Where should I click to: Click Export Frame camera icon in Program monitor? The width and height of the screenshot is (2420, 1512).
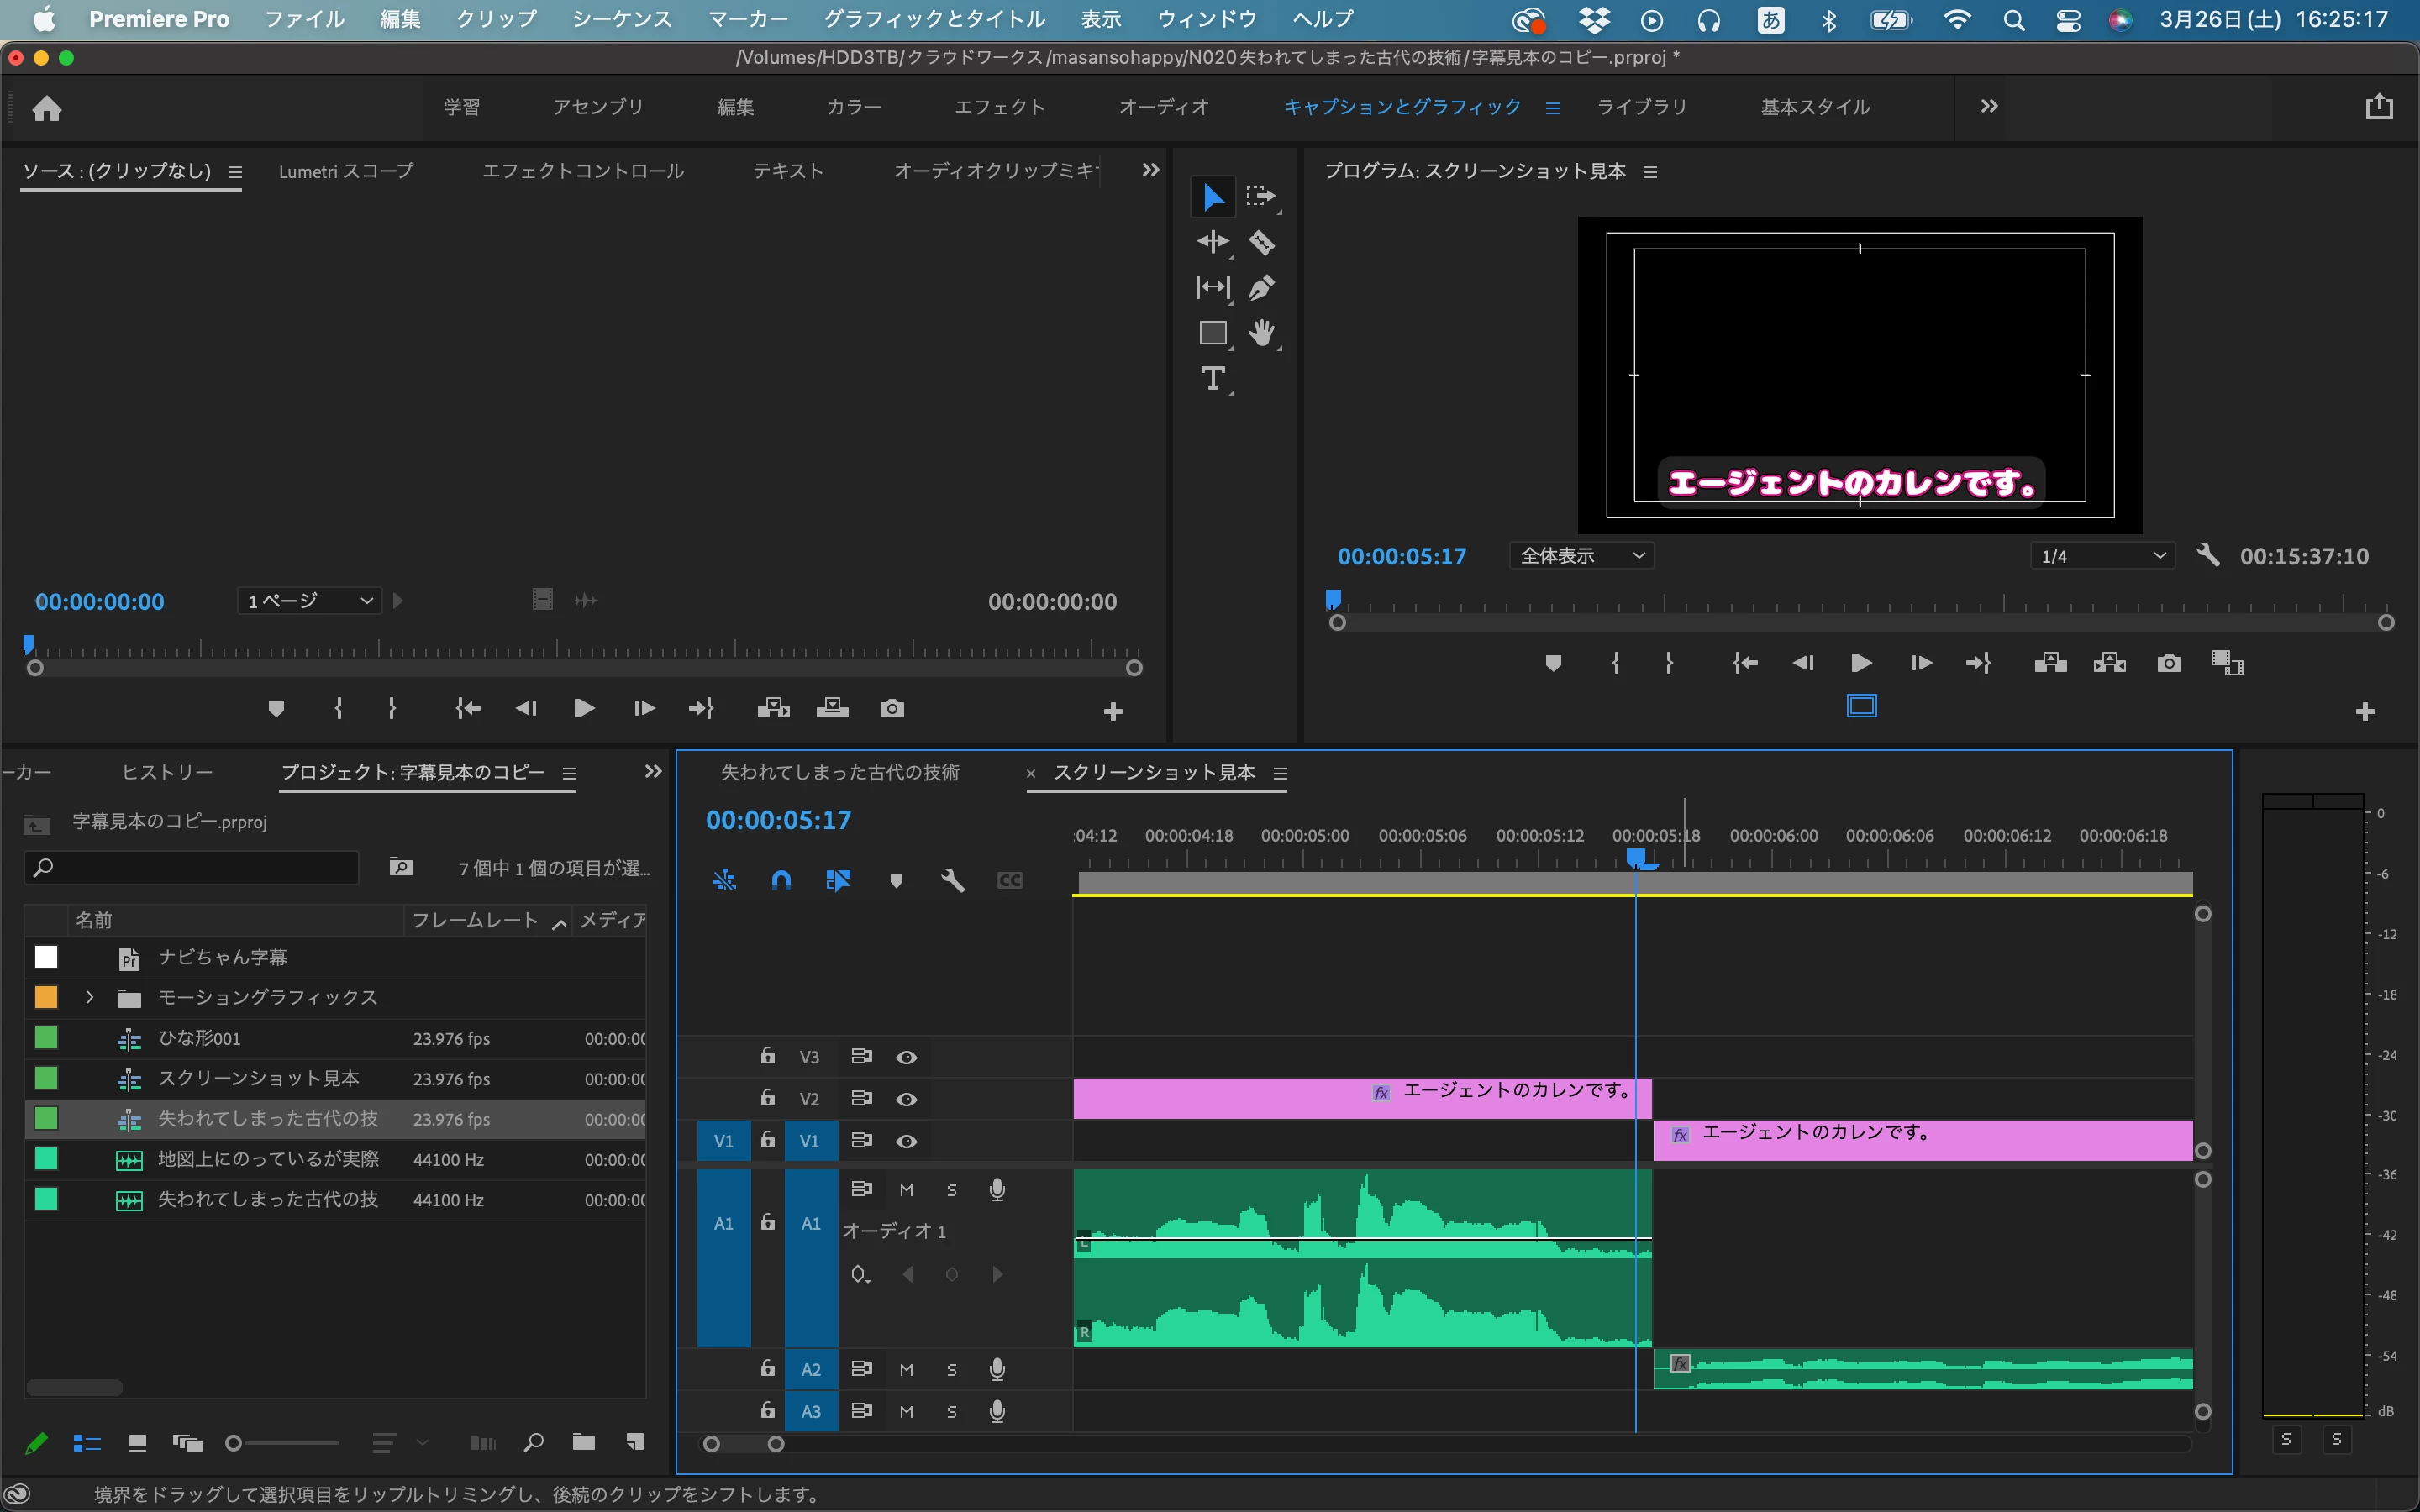(2168, 663)
